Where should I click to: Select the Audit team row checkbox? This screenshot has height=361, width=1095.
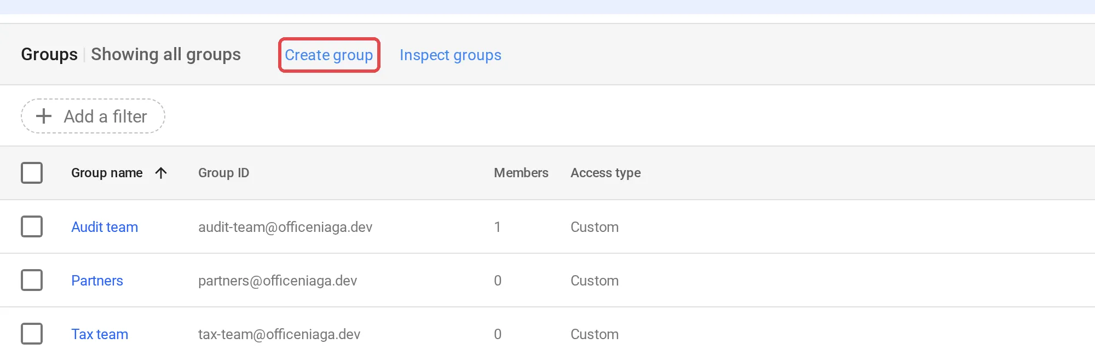(32, 226)
